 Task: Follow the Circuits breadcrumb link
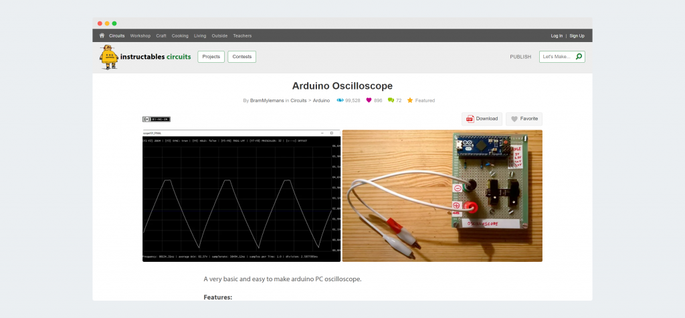click(298, 100)
